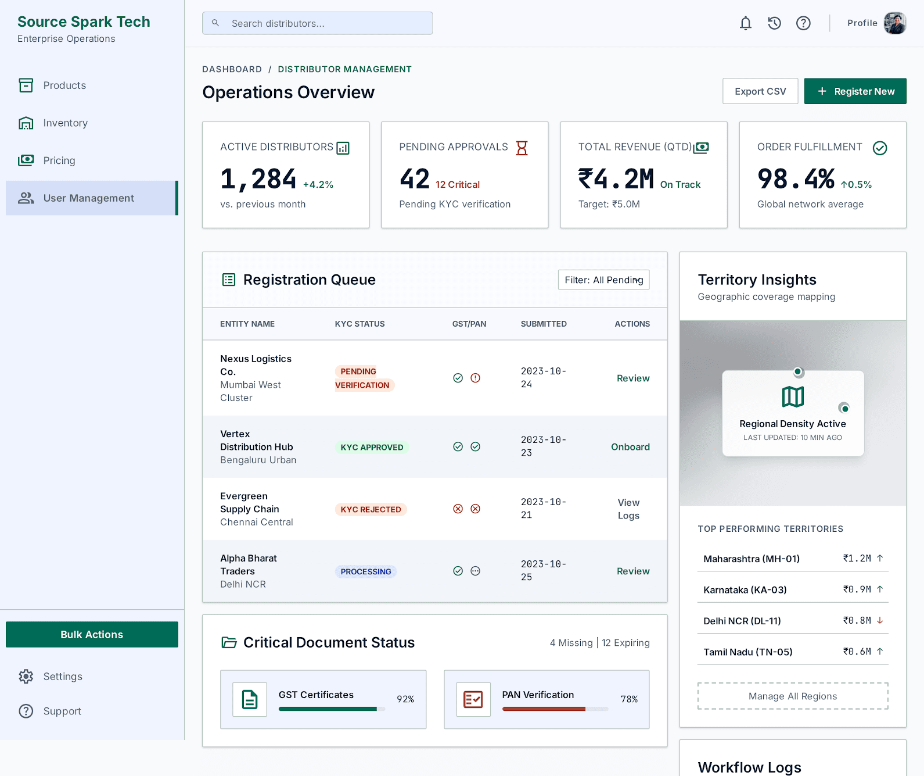Click the 12 Critical pending approvals label
Image resolution: width=924 pixels, height=776 pixels.
(x=458, y=184)
